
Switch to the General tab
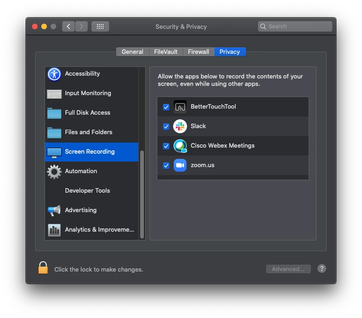click(x=133, y=52)
